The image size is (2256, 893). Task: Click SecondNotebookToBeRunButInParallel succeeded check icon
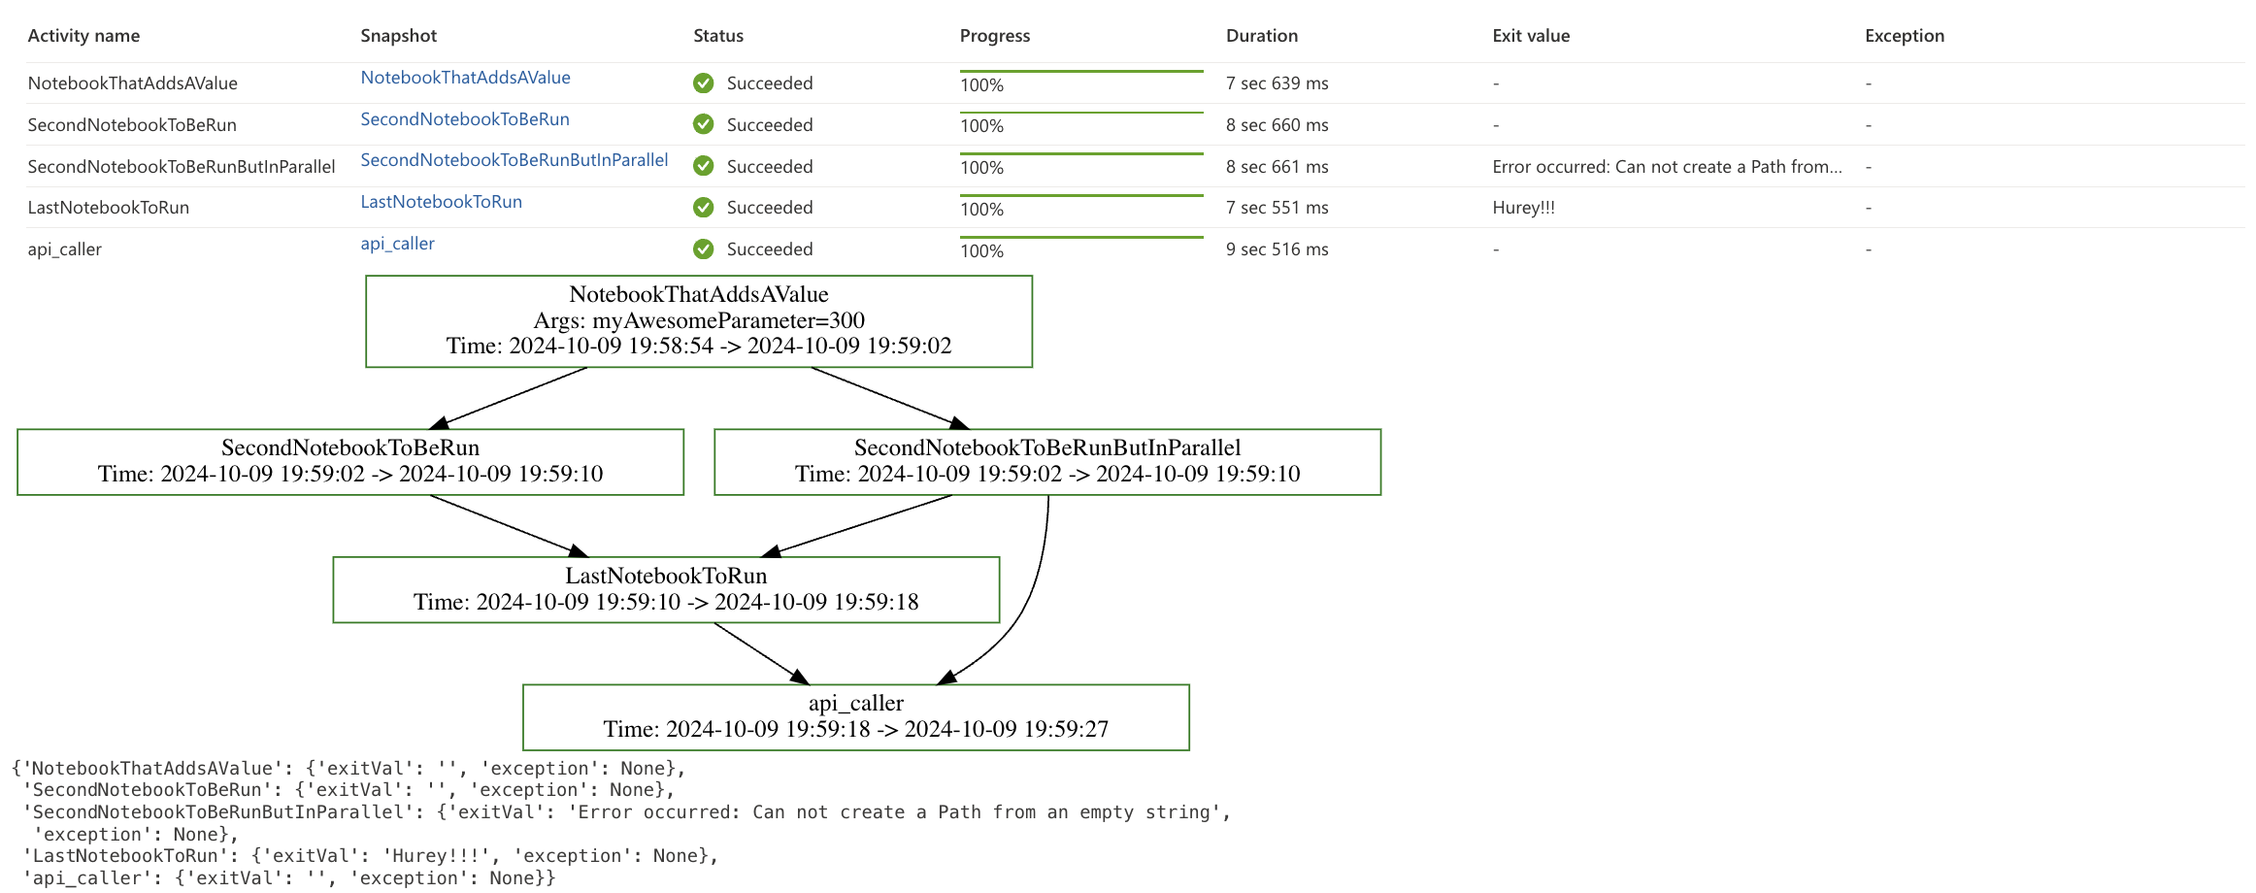click(703, 166)
